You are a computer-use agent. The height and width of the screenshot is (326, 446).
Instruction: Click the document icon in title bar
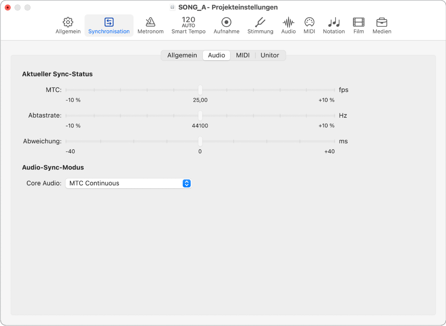(x=172, y=7)
